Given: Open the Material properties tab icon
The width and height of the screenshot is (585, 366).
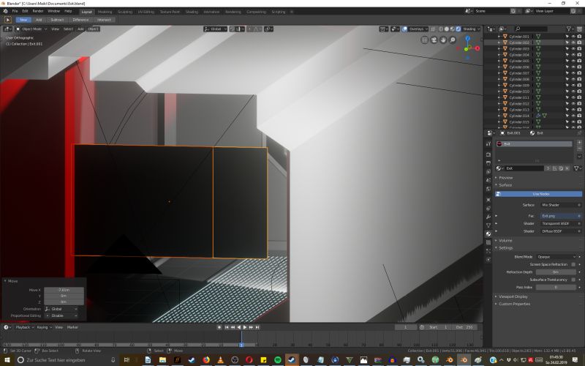Looking at the screenshot, I should tap(488, 234).
